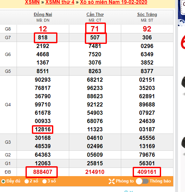185x192 pixels.
Task: Open the Sóc Trăng province link
Action: 147,14
